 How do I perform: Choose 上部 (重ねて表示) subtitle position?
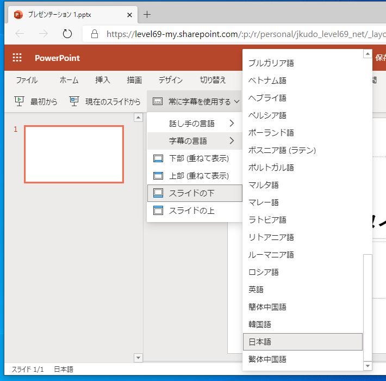coord(195,176)
